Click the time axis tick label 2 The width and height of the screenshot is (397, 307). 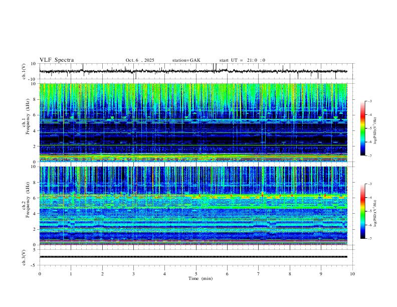click(x=102, y=274)
